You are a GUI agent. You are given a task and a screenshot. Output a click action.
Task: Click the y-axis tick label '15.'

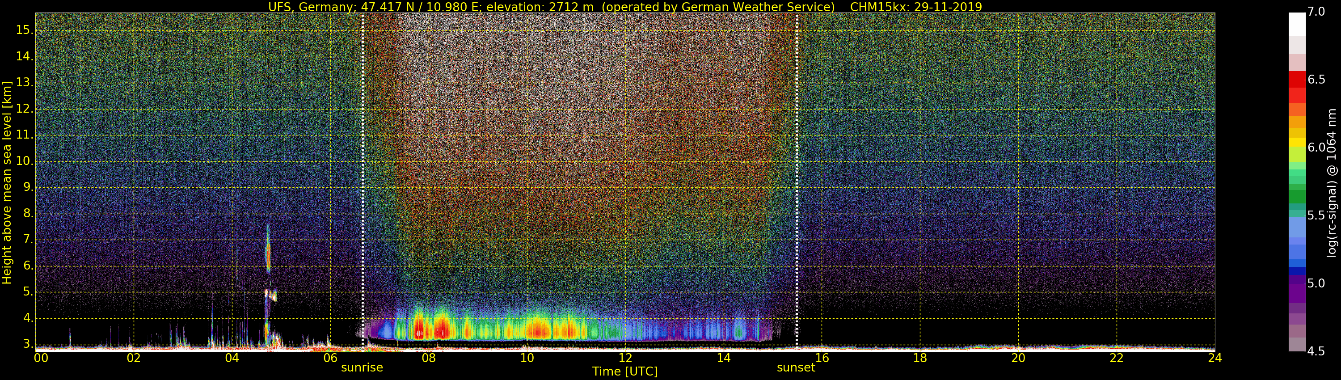(25, 30)
